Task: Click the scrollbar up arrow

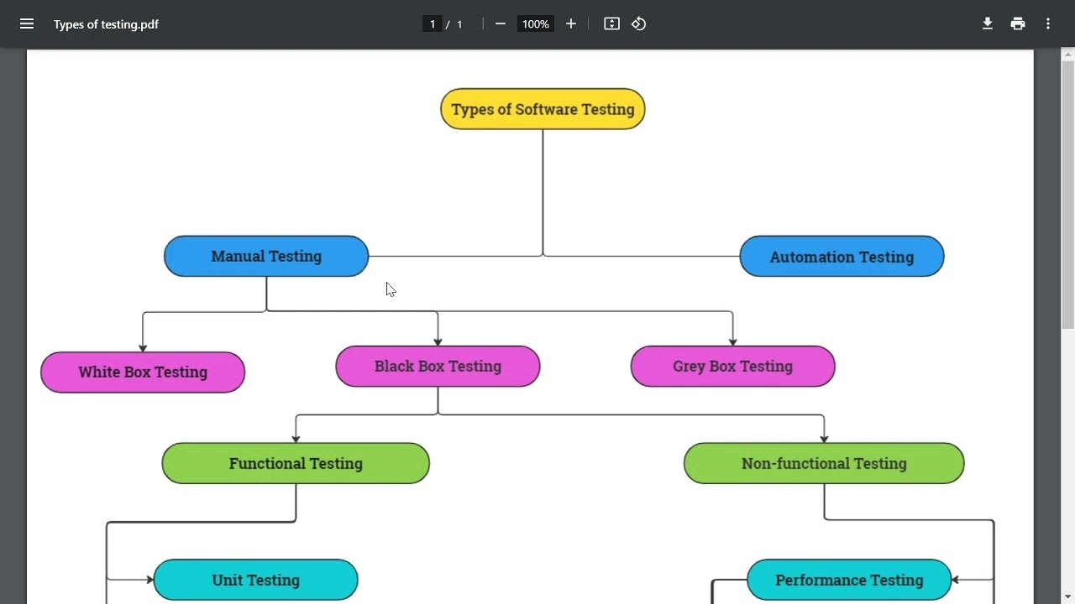Action: pos(1068,55)
